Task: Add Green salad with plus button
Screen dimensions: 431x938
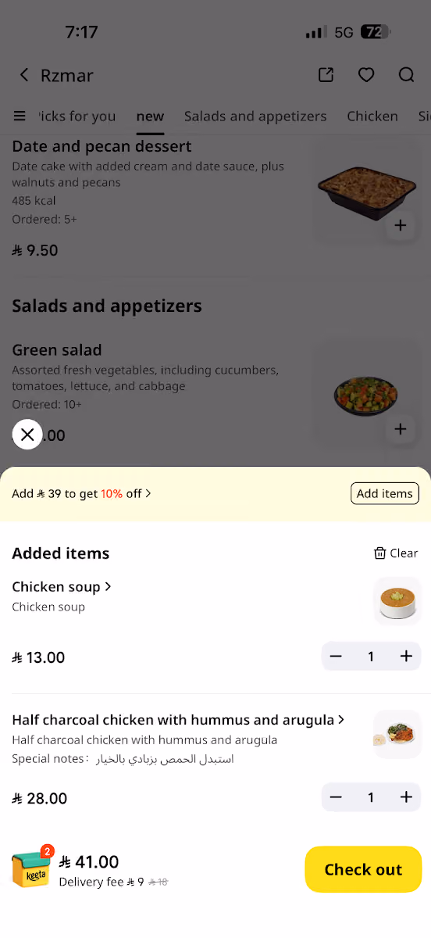Action: click(401, 429)
